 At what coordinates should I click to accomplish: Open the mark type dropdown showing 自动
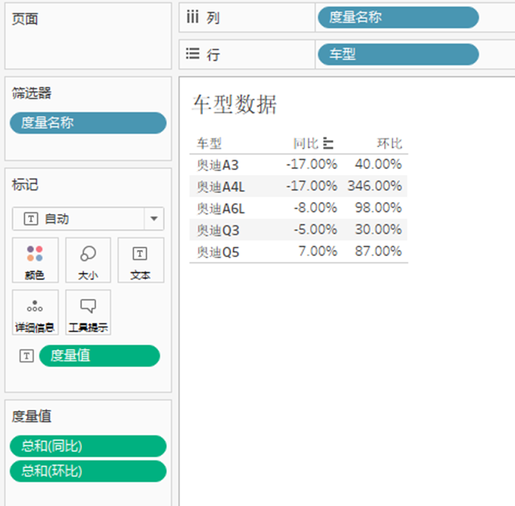tap(88, 219)
